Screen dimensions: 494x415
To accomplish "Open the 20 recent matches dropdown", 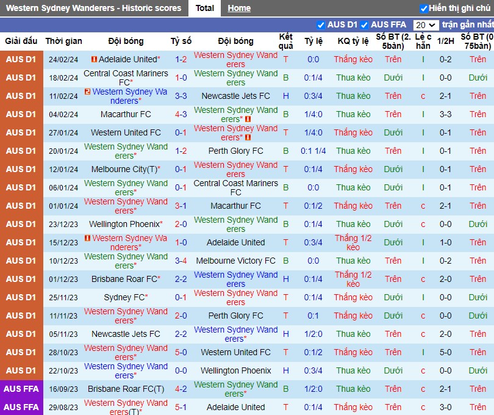I will point(426,25).
